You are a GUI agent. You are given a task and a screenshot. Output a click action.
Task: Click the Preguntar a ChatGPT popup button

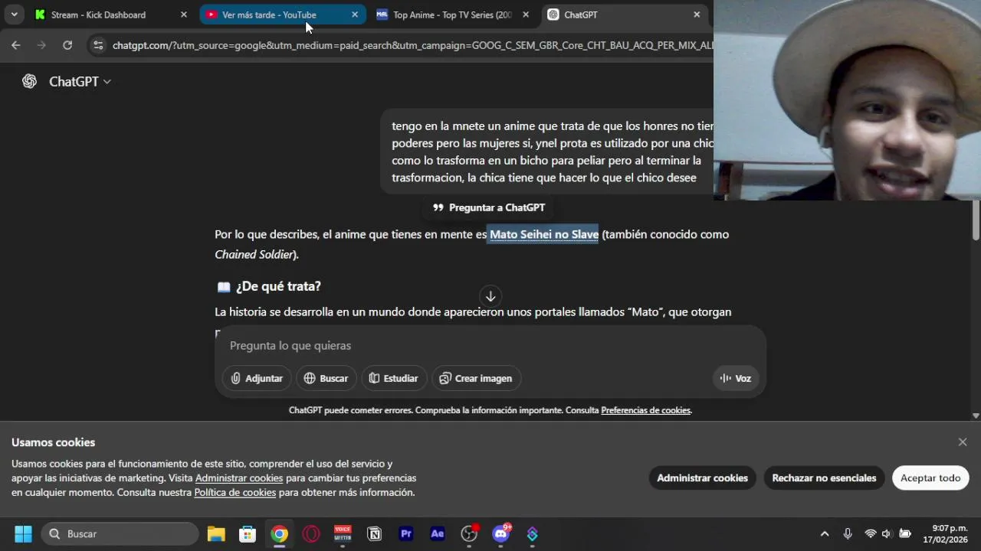click(488, 207)
